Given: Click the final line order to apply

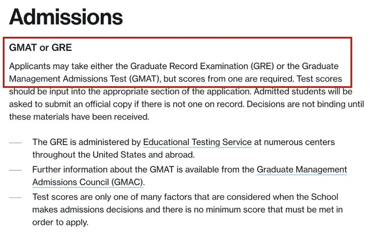Looking at the screenshot, I should point(60,222).
